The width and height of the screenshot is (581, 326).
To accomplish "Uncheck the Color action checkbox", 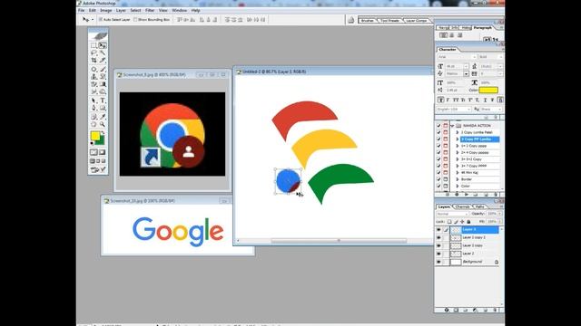I will (x=438, y=186).
